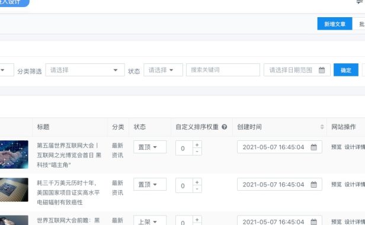Image resolution: width=365 pixels, height=225 pixels.
Task: Open chip thumbnail of 耗三千万美元 article
Action: (x=14, y=189)
